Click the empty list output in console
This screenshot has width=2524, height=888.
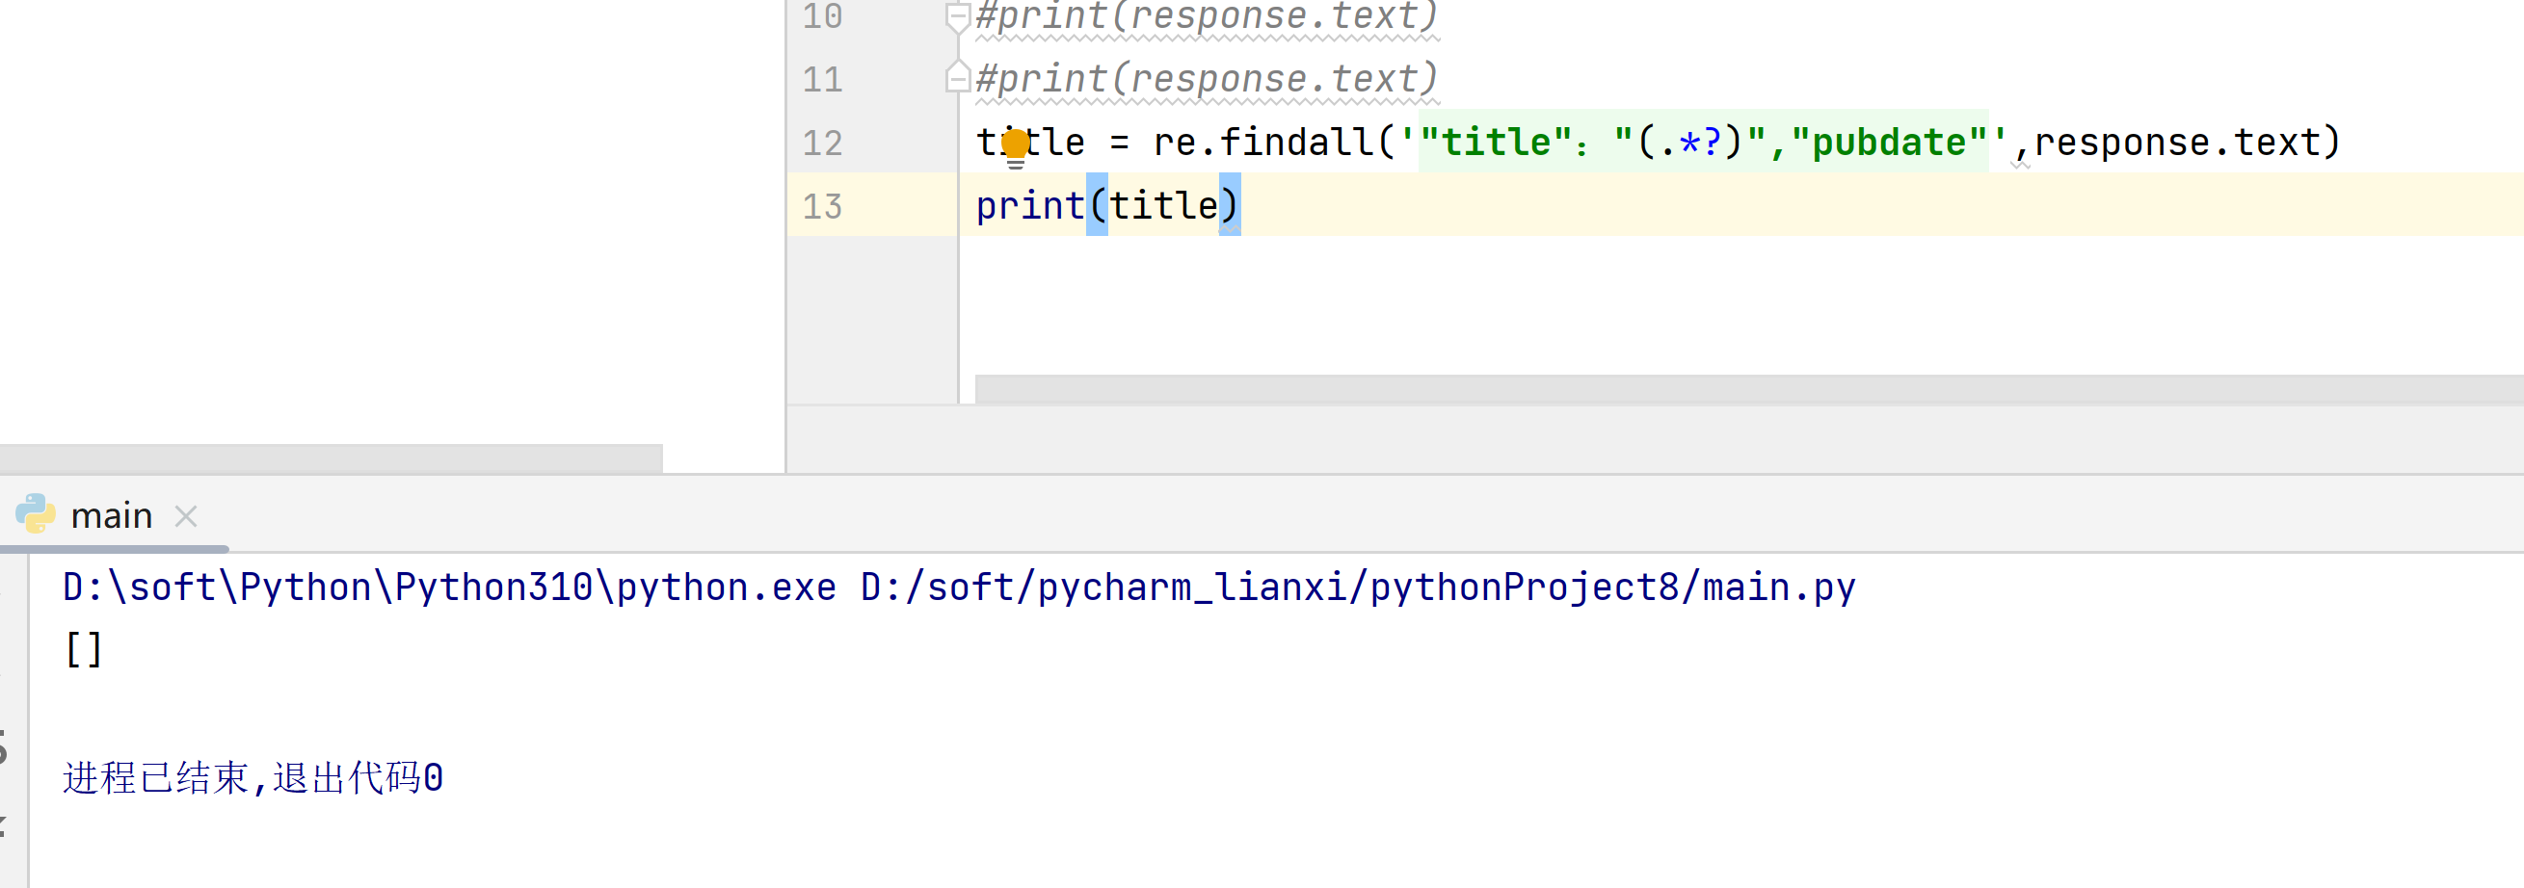[83, 649]
